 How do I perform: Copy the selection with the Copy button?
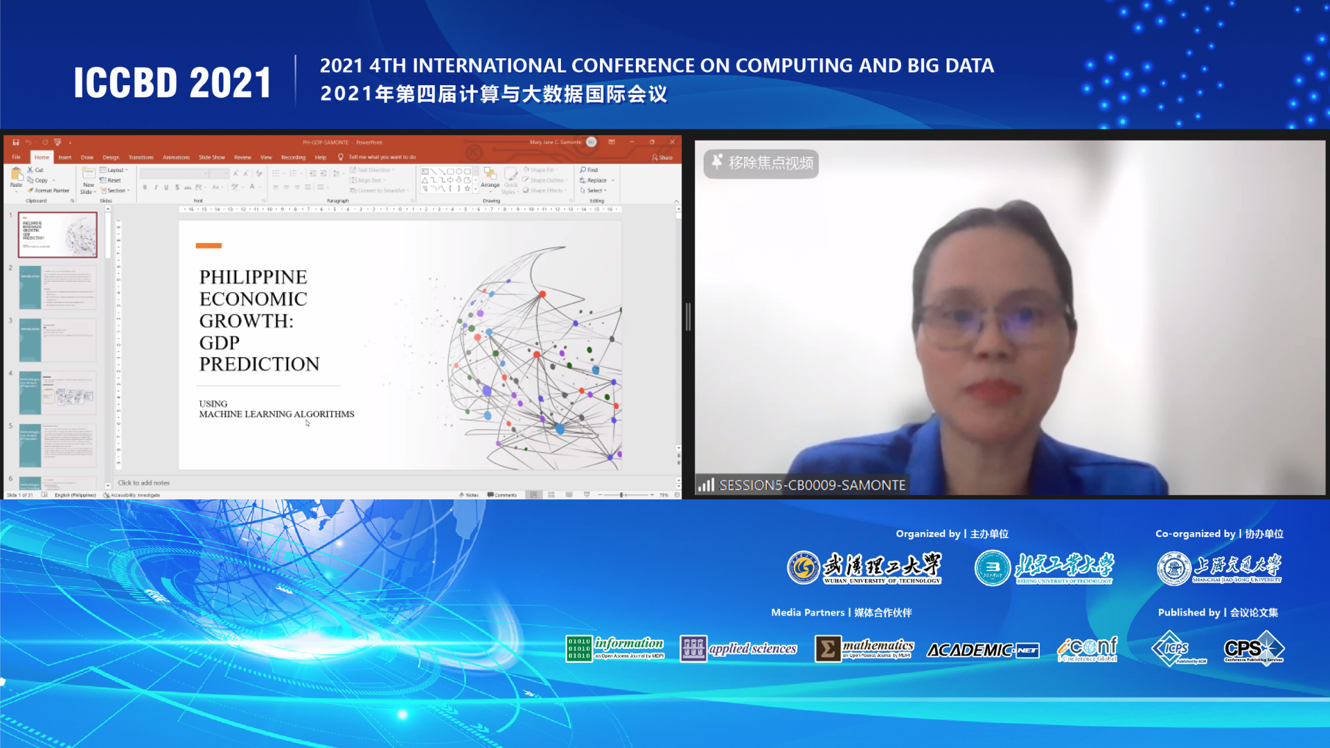point(38,180)
